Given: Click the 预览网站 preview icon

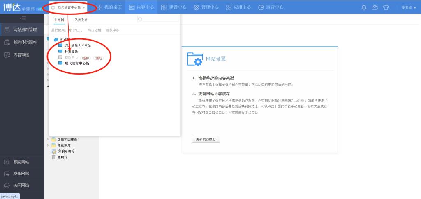Looking at the screenshot, I should click(7, 162).
